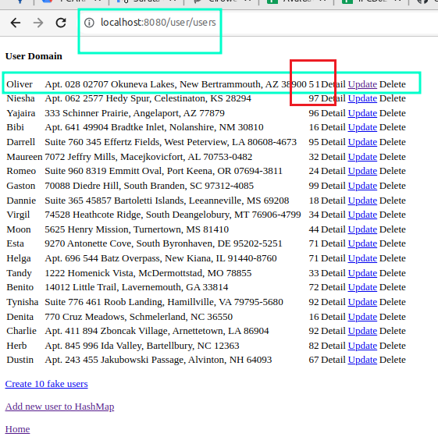Open Update link for Oliver
This screenshot has width=438, height=444.
(x=362, y=84)
